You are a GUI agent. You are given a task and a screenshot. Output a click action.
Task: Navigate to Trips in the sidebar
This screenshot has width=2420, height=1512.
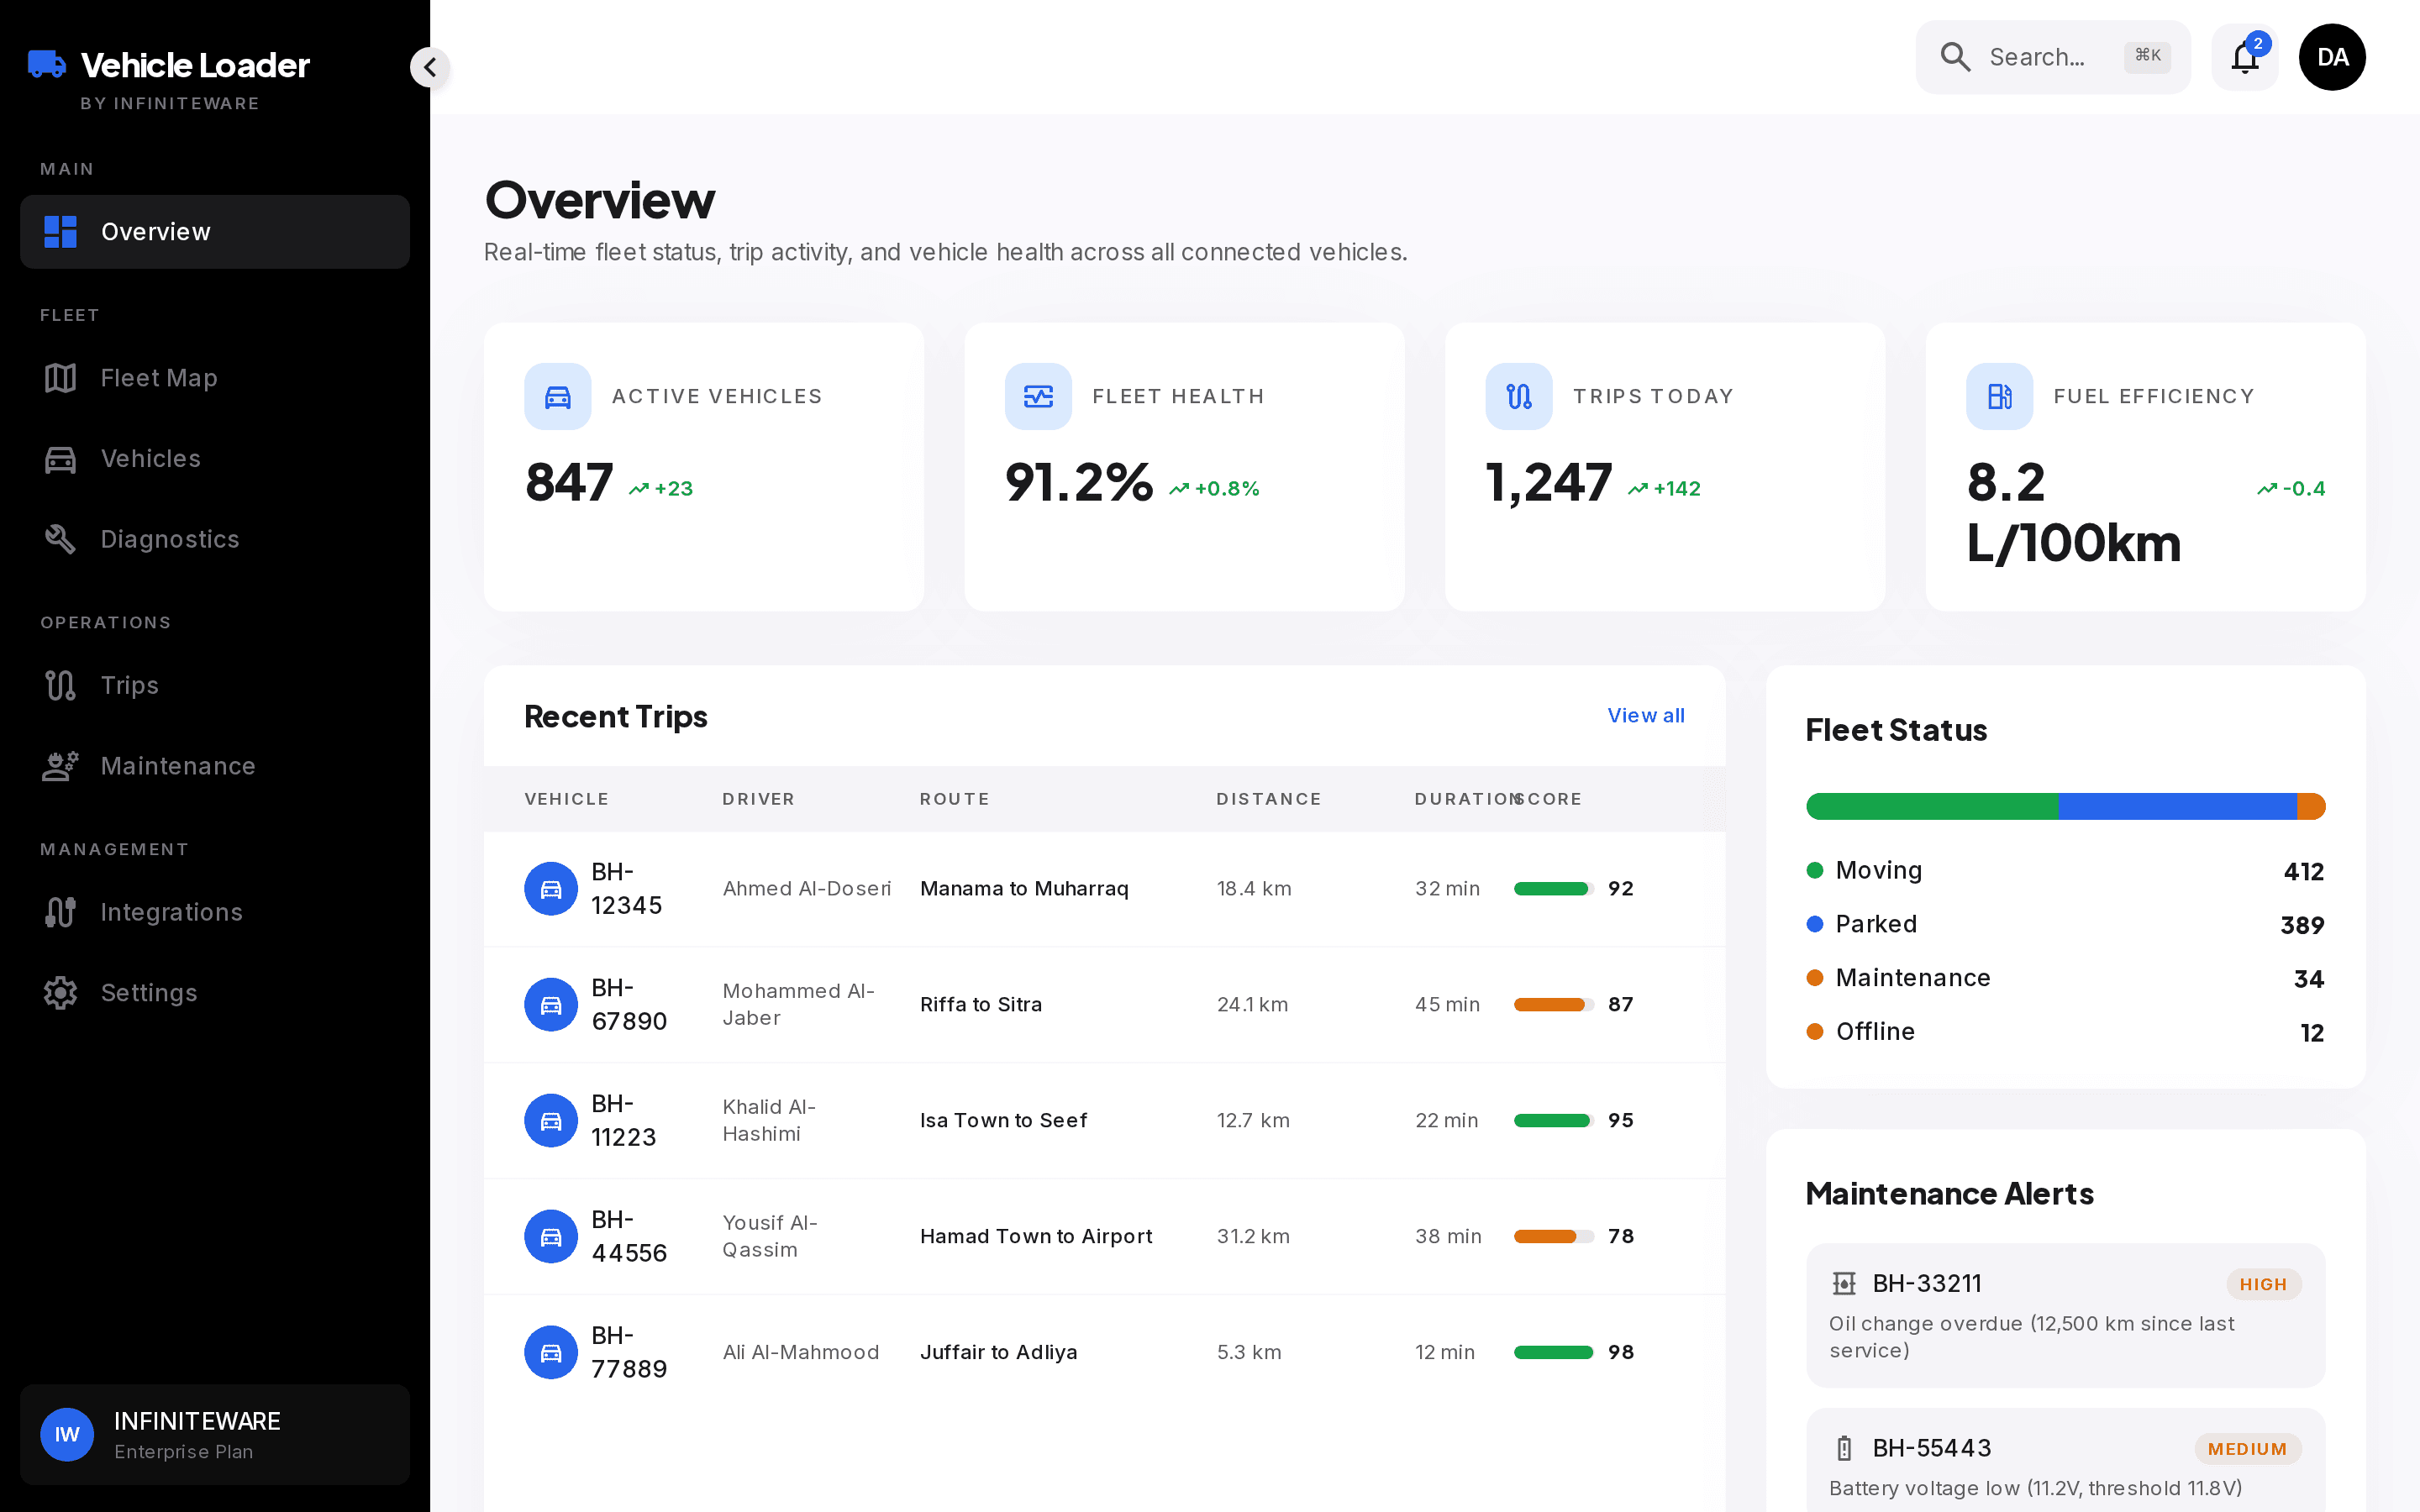tap(215, 686)
